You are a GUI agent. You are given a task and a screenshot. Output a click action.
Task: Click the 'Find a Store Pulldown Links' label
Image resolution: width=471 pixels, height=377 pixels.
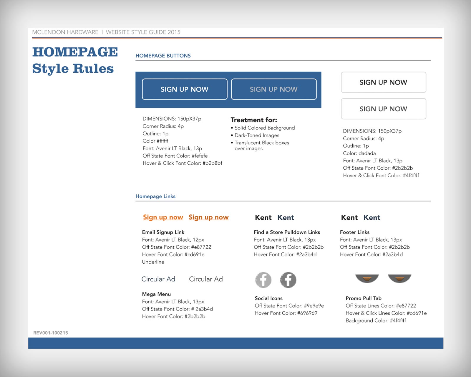pos(287,232)
